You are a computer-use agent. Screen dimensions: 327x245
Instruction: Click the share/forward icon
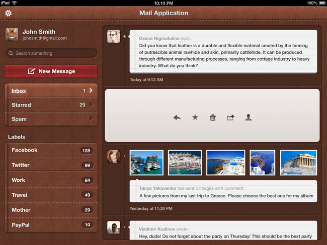(x=230, y=117)
